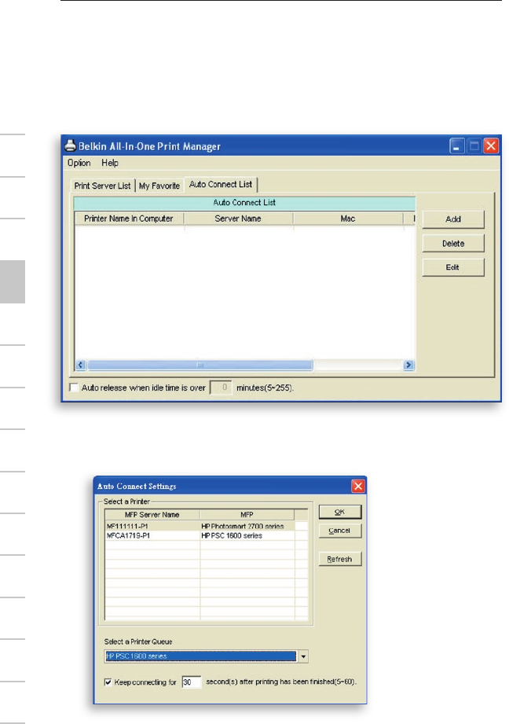Screen dimensions: 509x724
Task: Click the idle minutes input field
Action: pos(221,388)
